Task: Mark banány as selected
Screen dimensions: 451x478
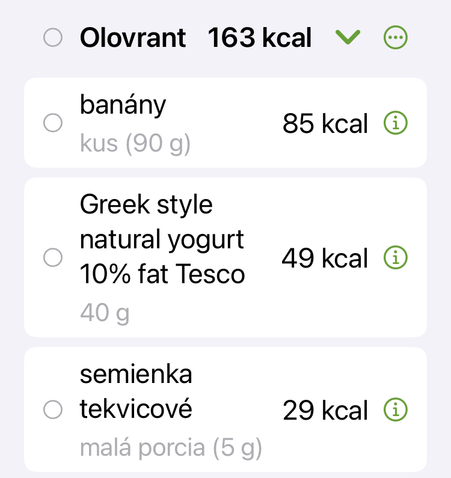Action: click(53, 124)
